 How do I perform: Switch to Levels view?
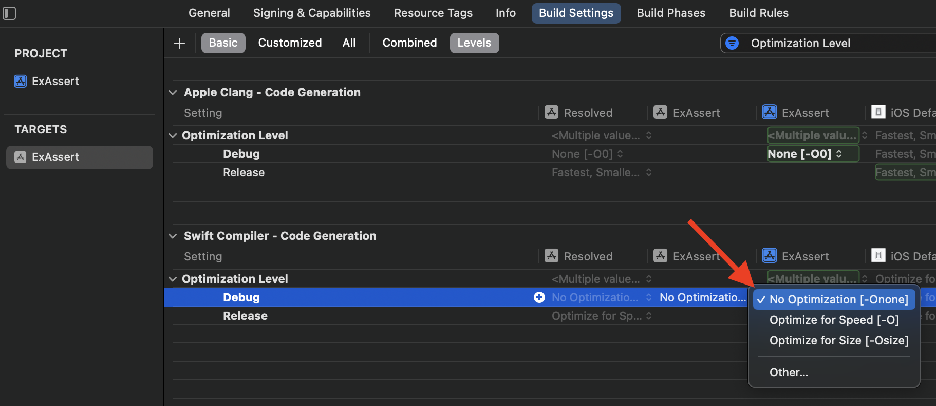coord(474,43)
